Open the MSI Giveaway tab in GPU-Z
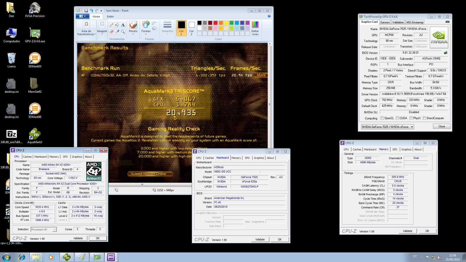Image resolution: width=466 pixels, height=262 pixels. [415, 22]
